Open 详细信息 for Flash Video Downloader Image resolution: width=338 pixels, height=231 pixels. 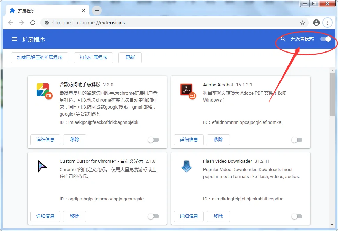coord(189,216)
